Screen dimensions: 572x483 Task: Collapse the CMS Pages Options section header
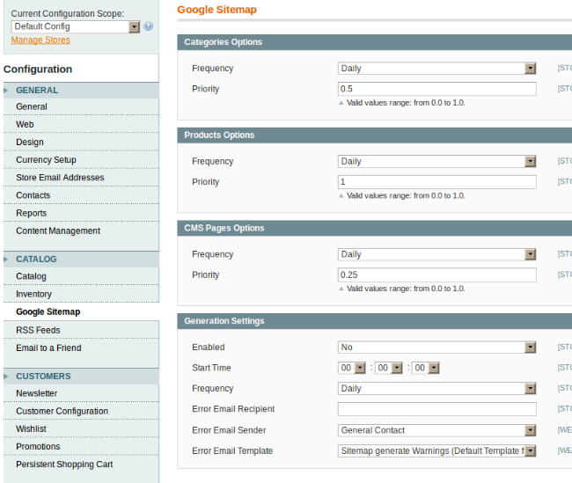point(375,228)
